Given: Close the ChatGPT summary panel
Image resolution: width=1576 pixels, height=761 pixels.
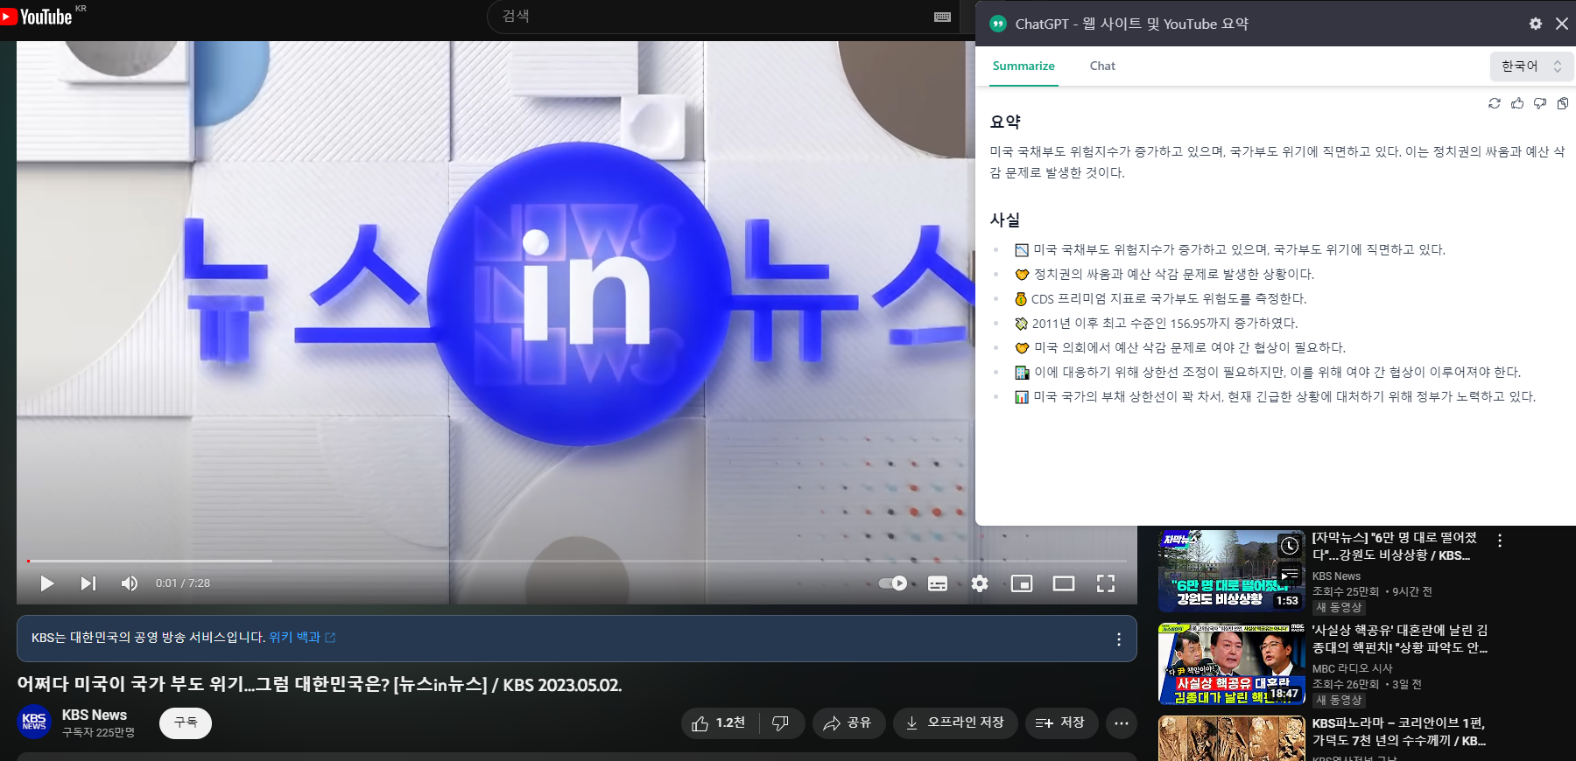Looking at the screenshot, I should [1562, 24].
